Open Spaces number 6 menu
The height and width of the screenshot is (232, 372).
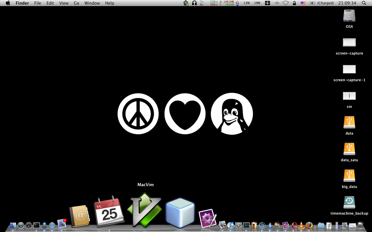click(268, 3)
